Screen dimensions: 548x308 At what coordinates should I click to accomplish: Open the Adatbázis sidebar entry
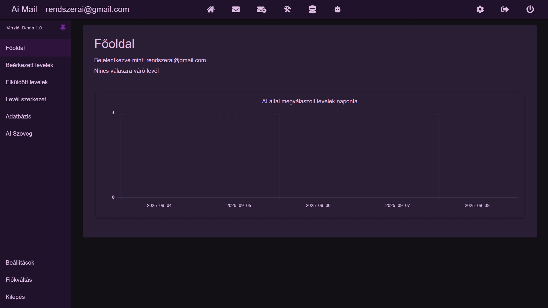click(18, 116)
